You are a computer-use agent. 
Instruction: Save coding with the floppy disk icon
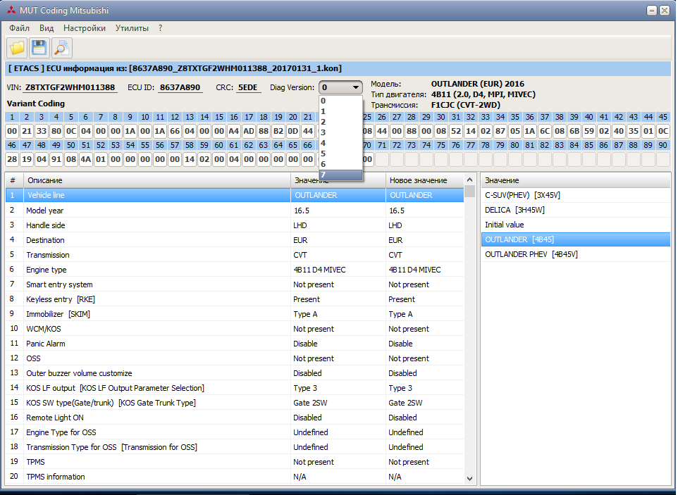pos(39,47)
